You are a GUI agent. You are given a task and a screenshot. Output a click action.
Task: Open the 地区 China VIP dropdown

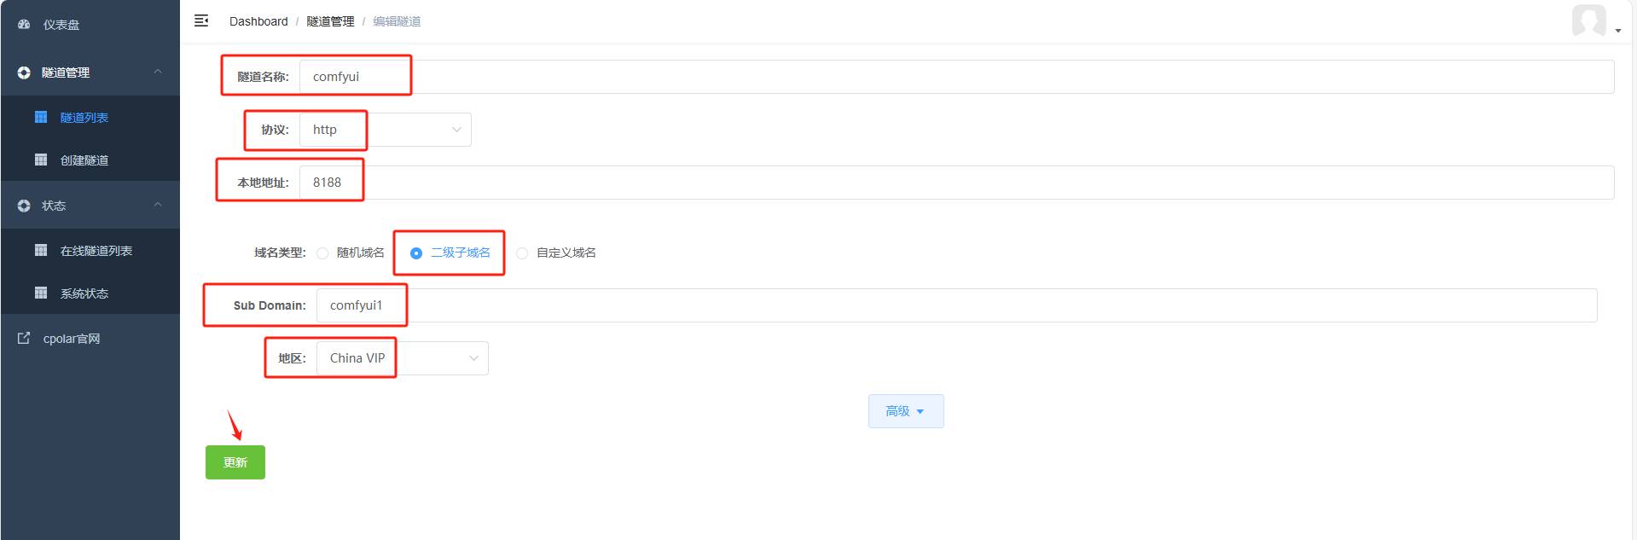403,358
